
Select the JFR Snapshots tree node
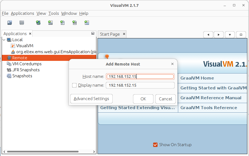(26, 70)
